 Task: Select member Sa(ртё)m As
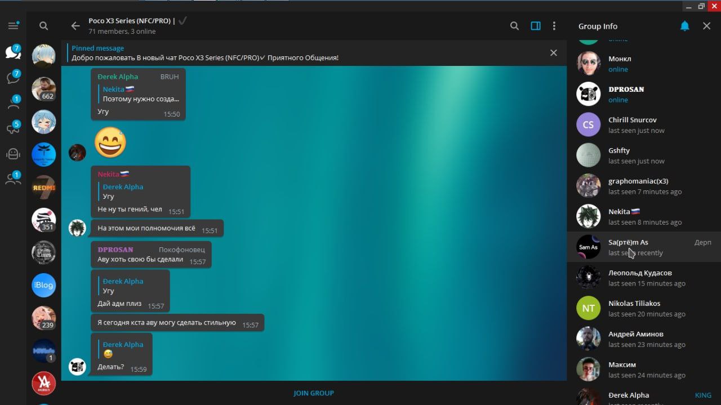[644, 247]
